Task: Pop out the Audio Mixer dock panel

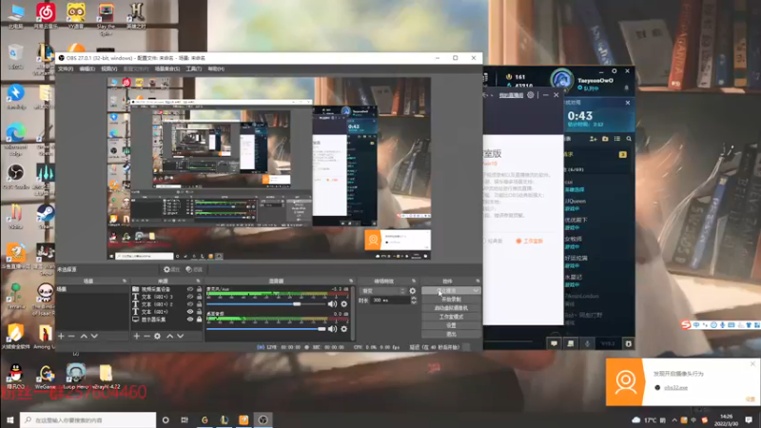Action: pyautogui.click(x=351, y=281)
